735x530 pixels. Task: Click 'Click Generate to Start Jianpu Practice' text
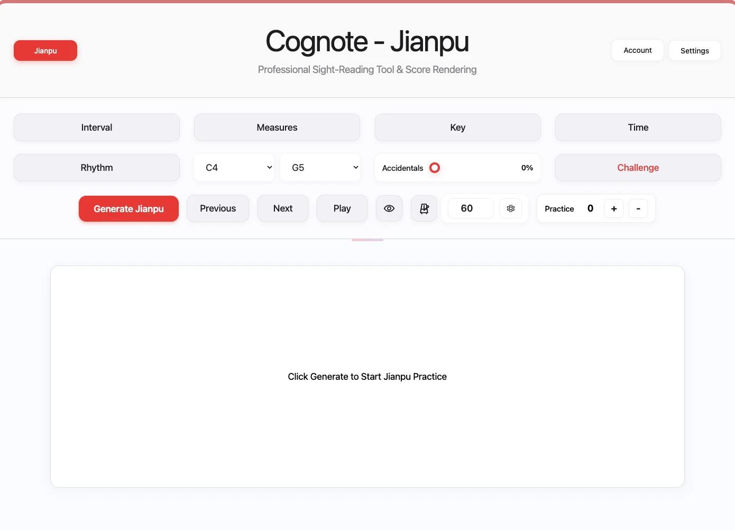click(x=368, y=377)
